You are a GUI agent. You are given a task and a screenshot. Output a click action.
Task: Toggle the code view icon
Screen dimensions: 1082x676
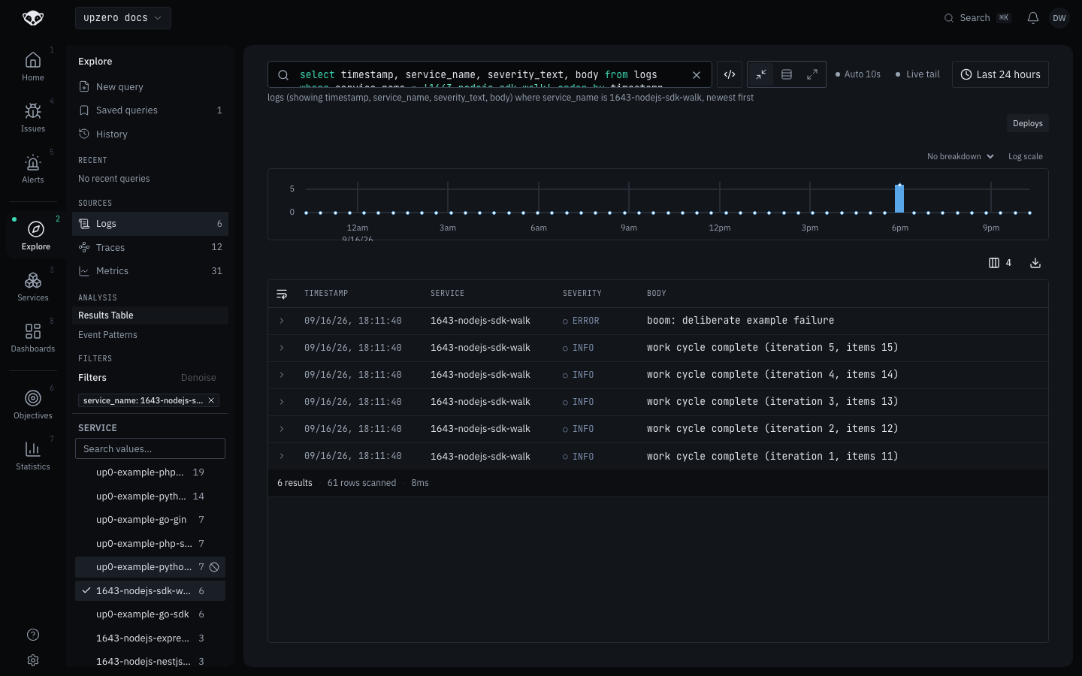coord(730,74)
